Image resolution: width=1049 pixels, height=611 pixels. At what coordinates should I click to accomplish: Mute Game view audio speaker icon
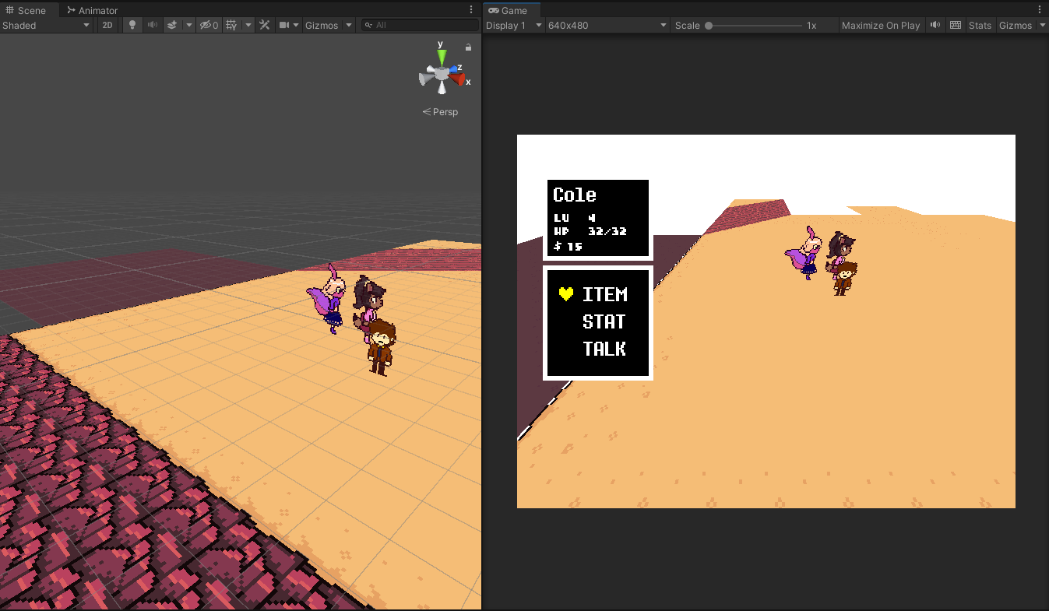pyautogui.click(x=935, y=25)
